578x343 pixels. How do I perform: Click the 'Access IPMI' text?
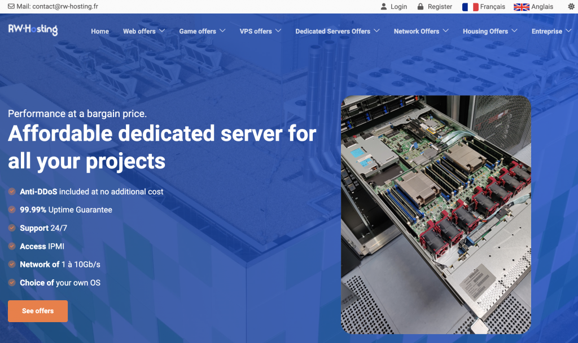point(42,246)
